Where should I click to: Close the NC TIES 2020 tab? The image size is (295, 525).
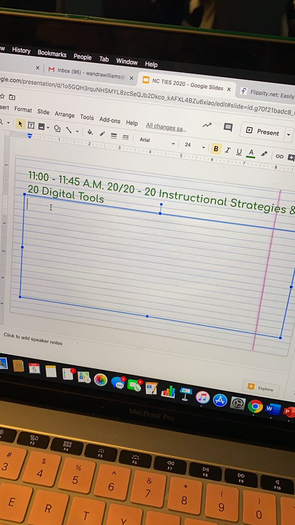(x=229, y=89)
